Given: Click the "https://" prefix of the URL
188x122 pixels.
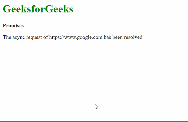Looking at the screenshot, I should tap(57, 37).
